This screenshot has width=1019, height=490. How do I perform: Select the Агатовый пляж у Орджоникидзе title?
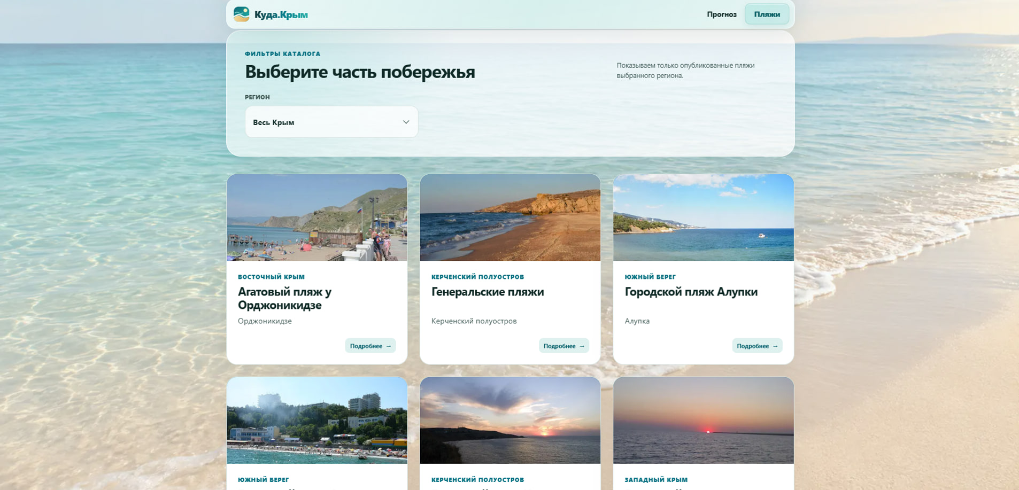coord(284,298)
